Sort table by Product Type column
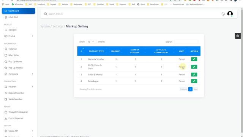The width and height of the screenshot is (243, 137). pyautogui.click(x=96, y=51)
